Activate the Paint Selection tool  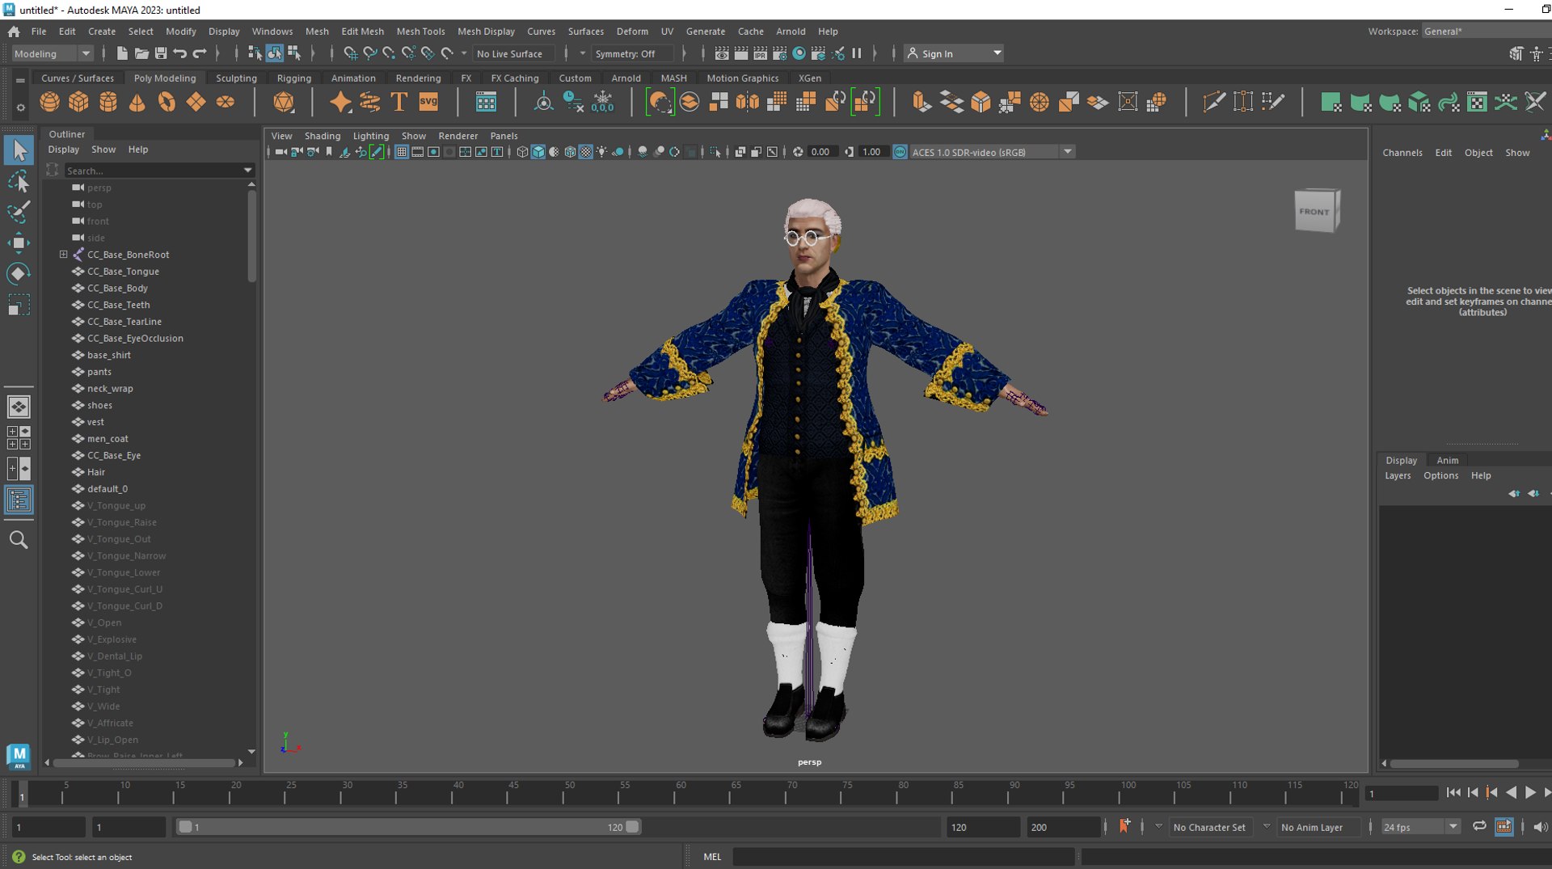click(x=19, y=212)
